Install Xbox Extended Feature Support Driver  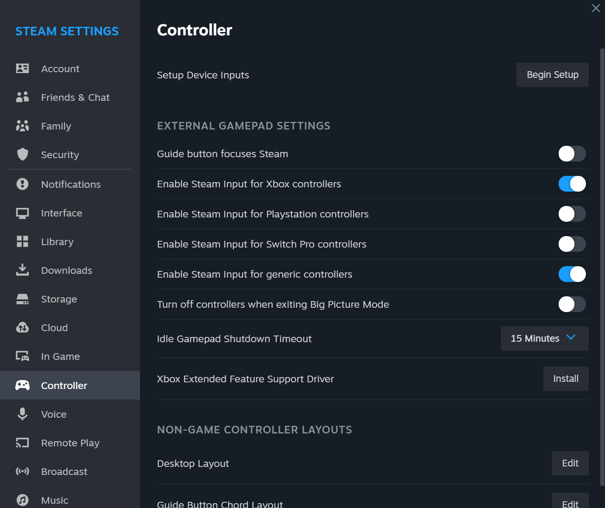click(x=566, y=378)
